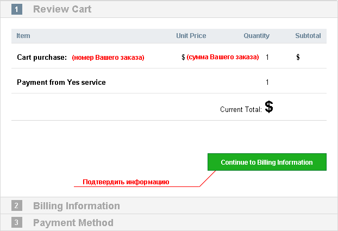Click the Subtotal dollar sign in cart row
This screenshot has width=338, height=231.
[x=298, y=57]
